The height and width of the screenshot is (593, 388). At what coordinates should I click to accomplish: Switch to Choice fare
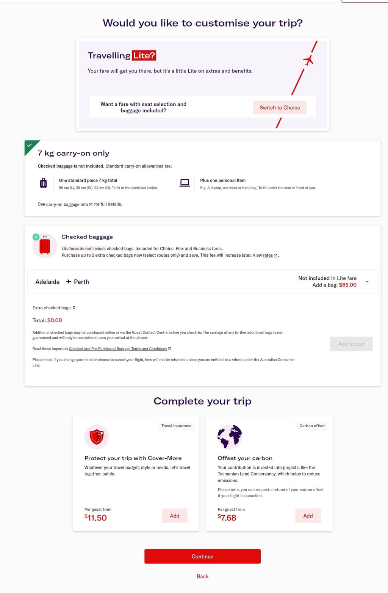[x=280, y=108]
